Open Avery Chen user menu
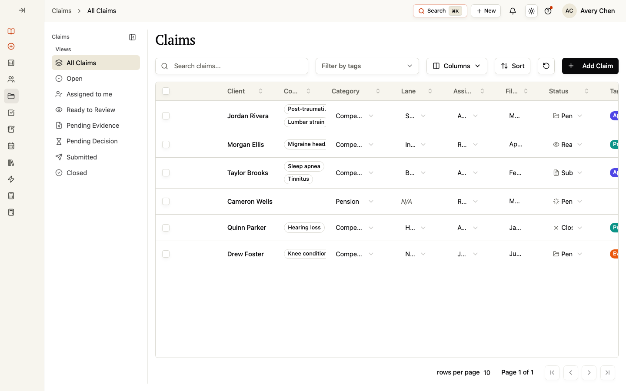Screen dimensions: 626x391 click(589, 11)
